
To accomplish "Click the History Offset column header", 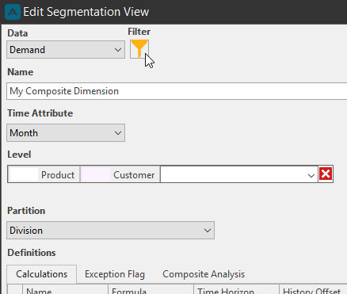I will [x=313, y=290].
